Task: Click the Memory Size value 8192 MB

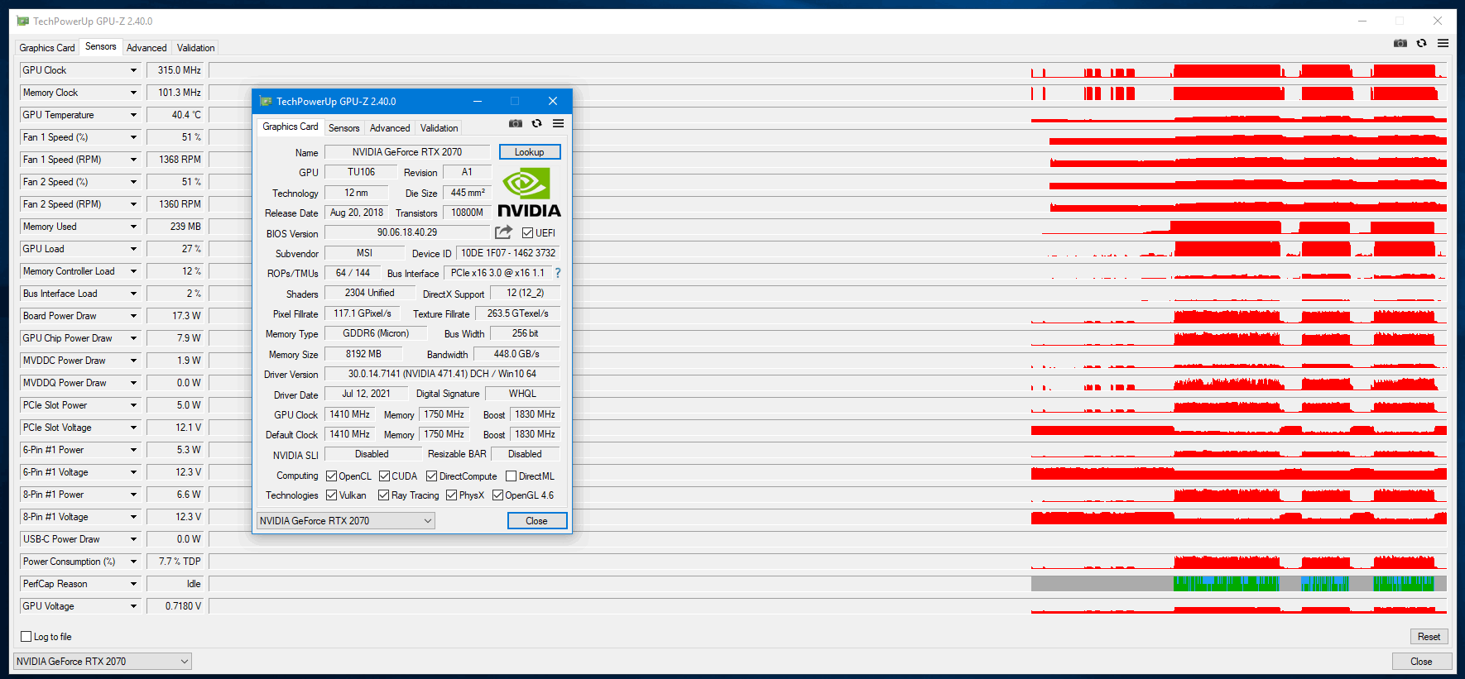Action: [363, 354]
